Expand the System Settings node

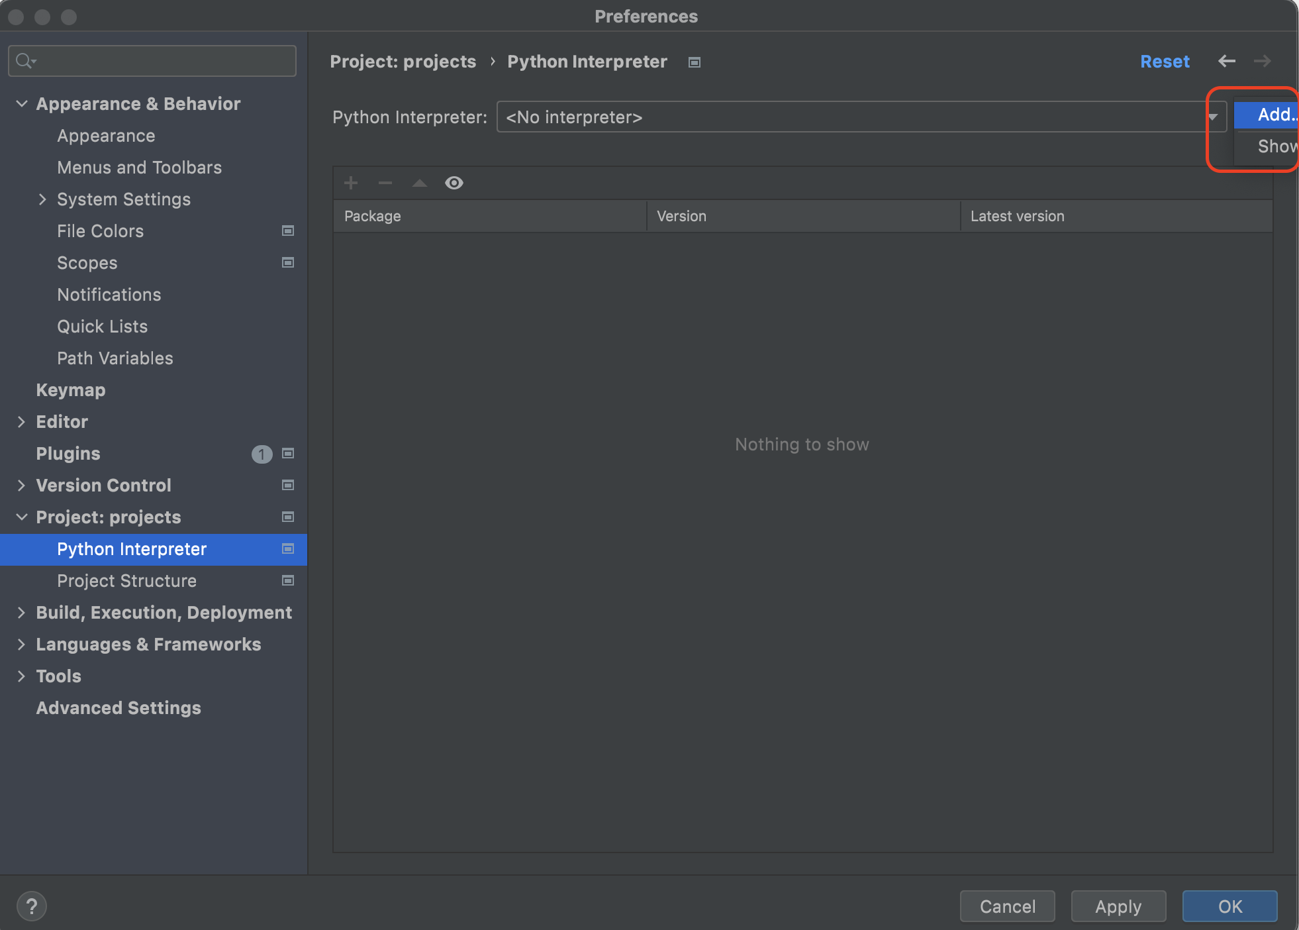42,199
